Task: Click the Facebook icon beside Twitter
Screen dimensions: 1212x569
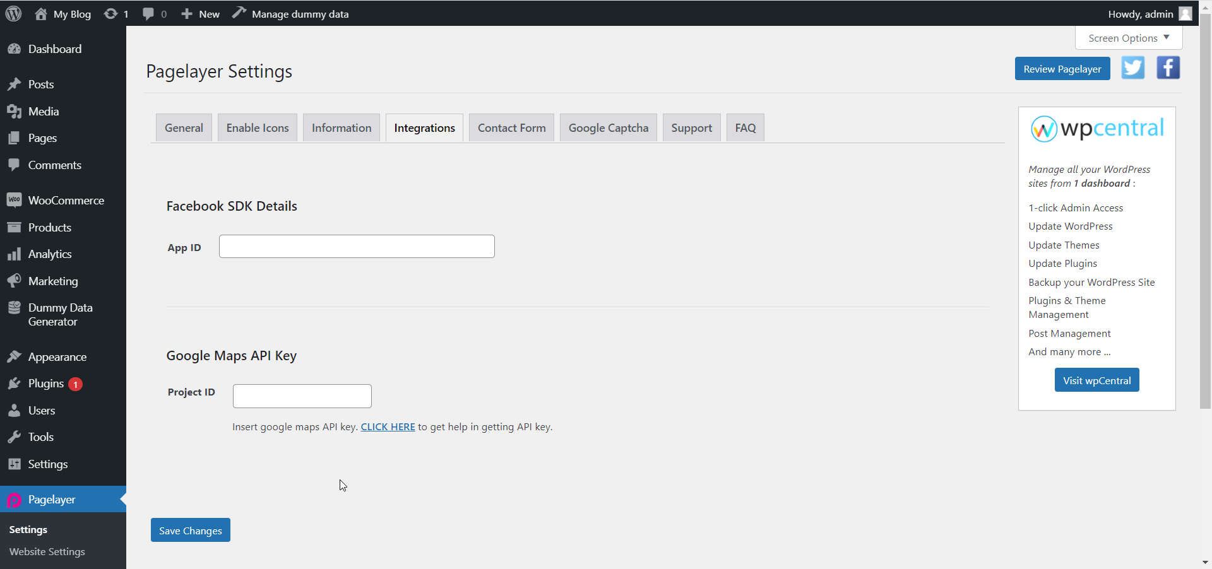Action: pos(1168,67)
